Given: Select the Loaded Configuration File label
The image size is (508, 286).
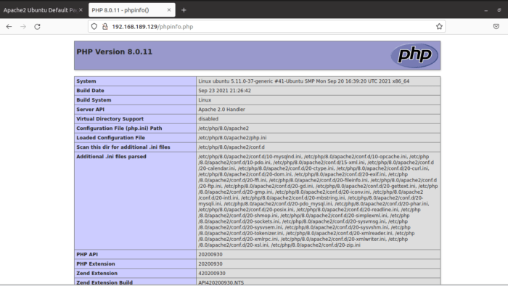Looking at the screenshot, I should (110, 137).
